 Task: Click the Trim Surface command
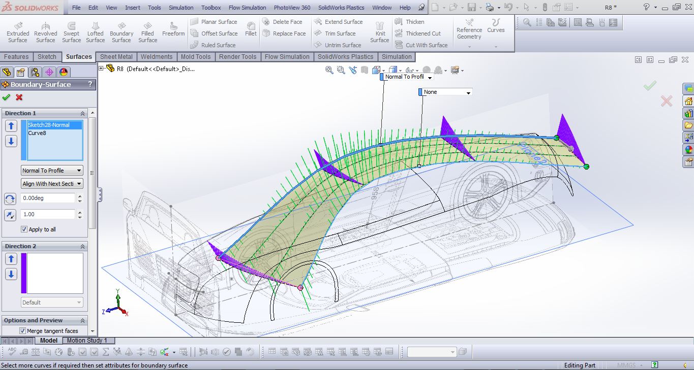coord(335,33)
